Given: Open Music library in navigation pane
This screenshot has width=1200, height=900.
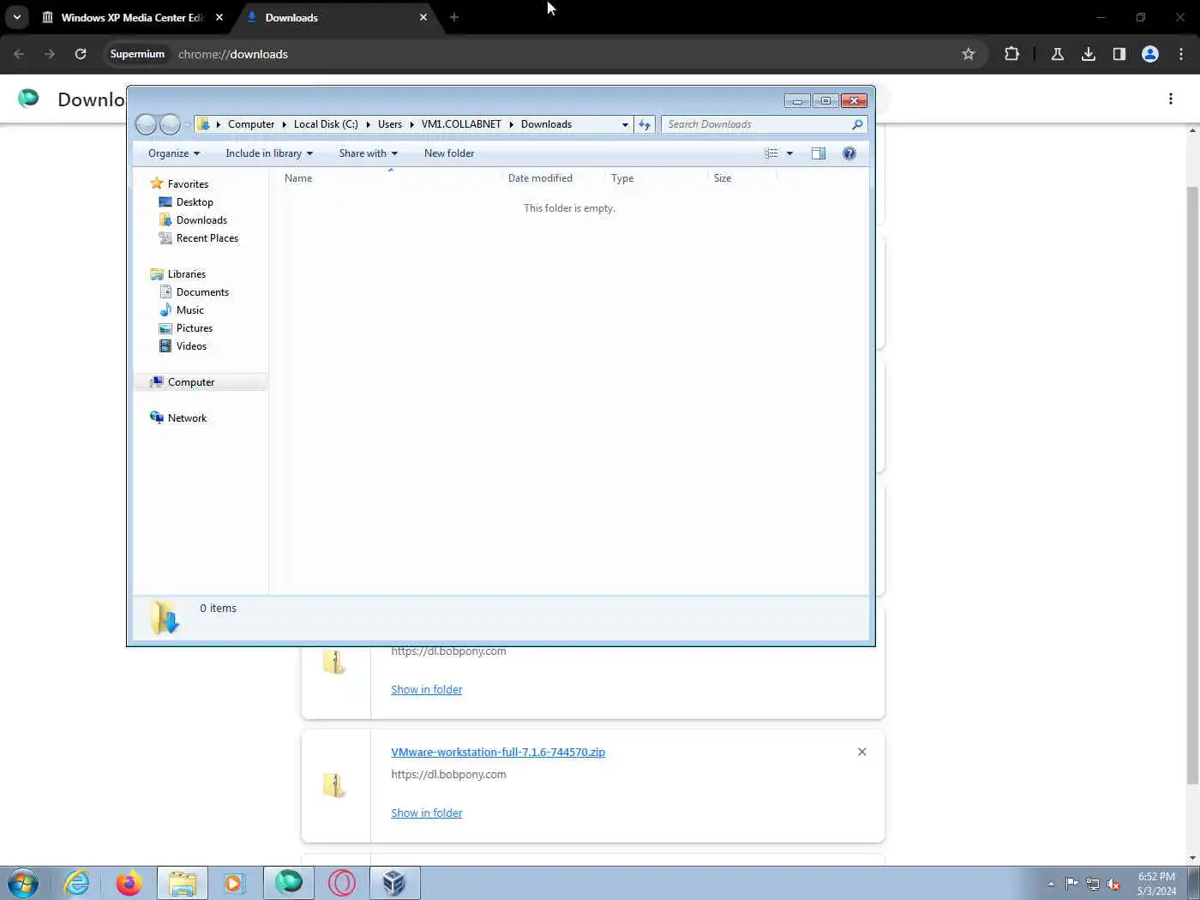Looking at the screenshot, I should coord(190,310).
